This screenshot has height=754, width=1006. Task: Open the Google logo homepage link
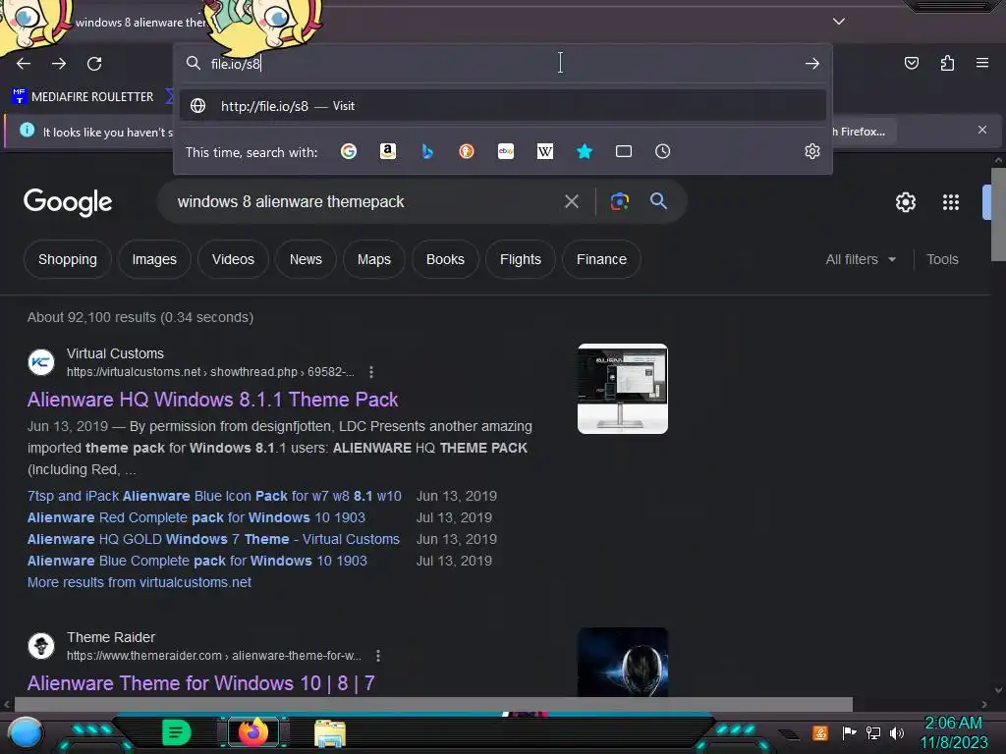click(x=68, y=202)
